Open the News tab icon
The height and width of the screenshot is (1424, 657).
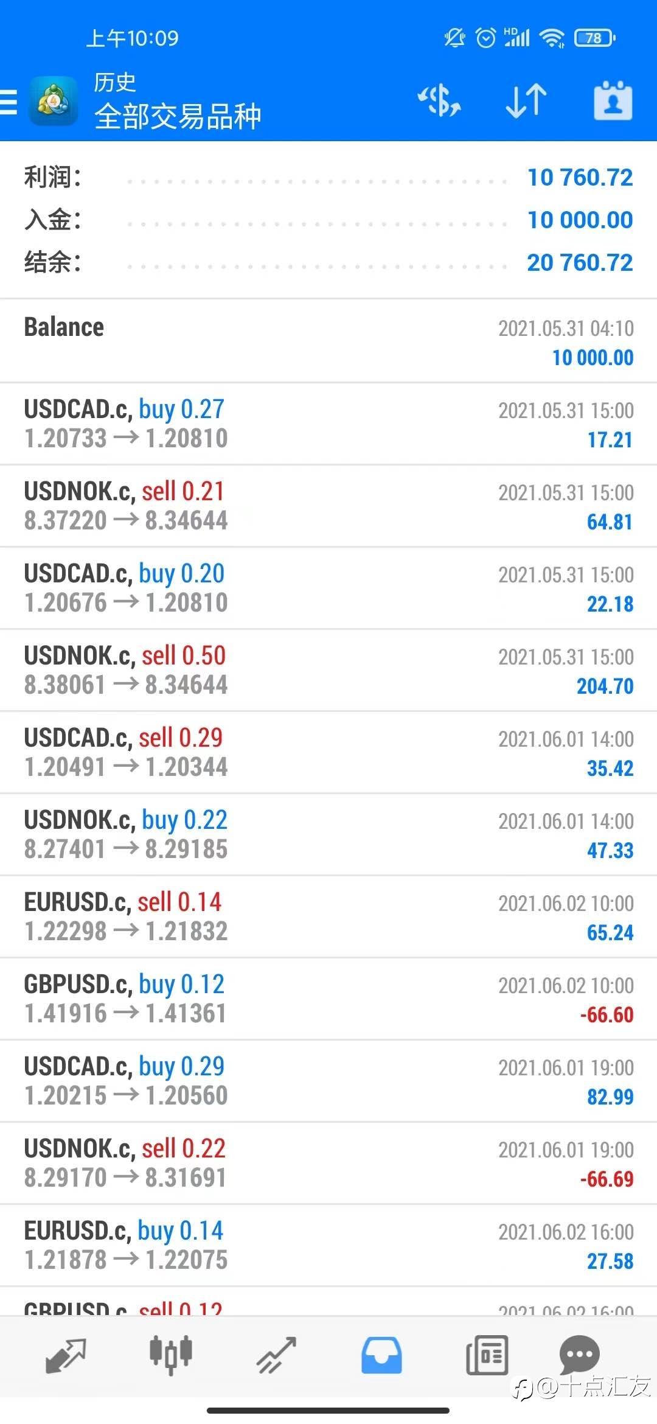(x=487, y=1356)
